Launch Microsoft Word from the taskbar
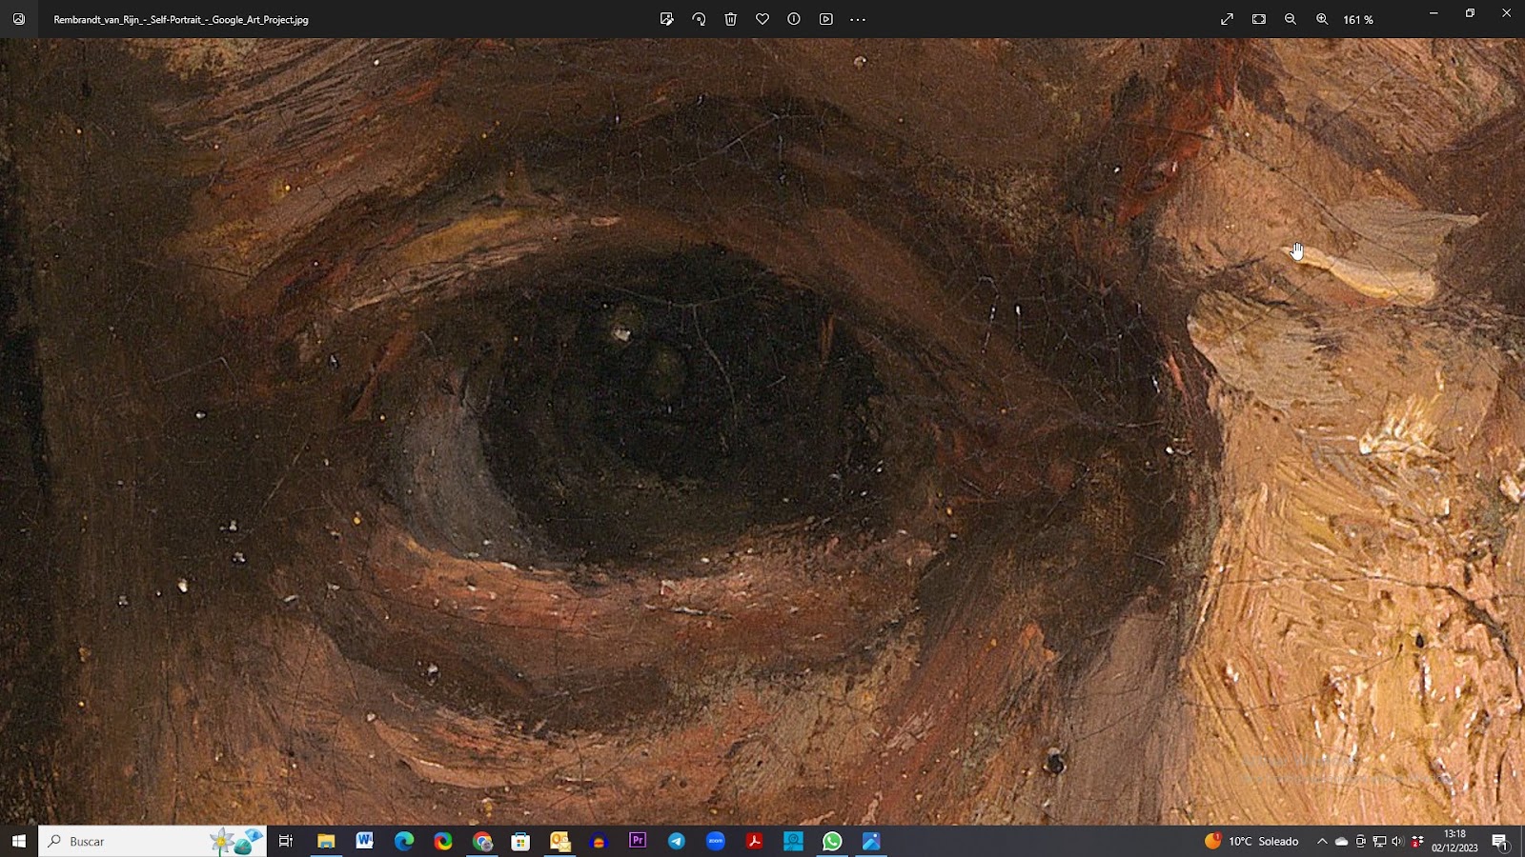 click(x=365, y=841)
